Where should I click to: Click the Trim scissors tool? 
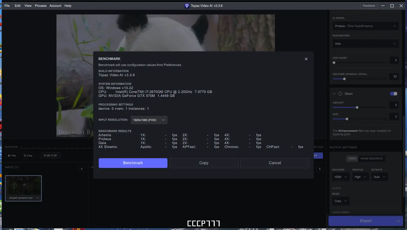pos(12,156)
